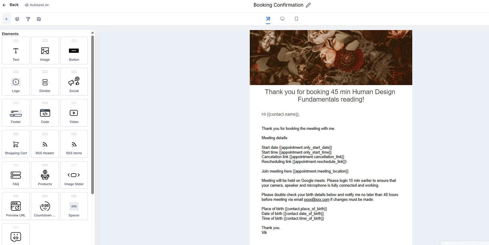This screenshot has width=489, height=245.
Task: Pick the Button element tile
Action: [74, 51]
